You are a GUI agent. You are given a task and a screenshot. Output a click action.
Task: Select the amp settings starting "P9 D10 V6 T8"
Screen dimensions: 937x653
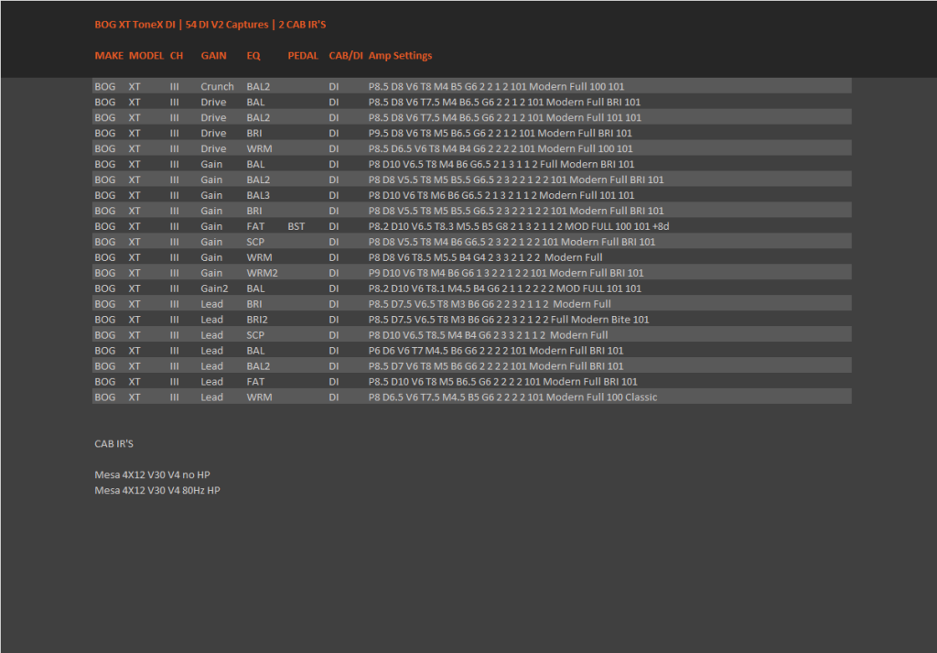[x=506, y=273]
